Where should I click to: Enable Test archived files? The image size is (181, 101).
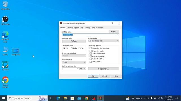pyautogui.click(x=97, y=59)
